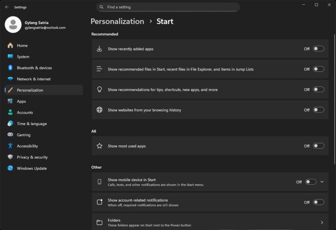
Task: Enable Show recently added apps toggle
Action: [318, 49]
